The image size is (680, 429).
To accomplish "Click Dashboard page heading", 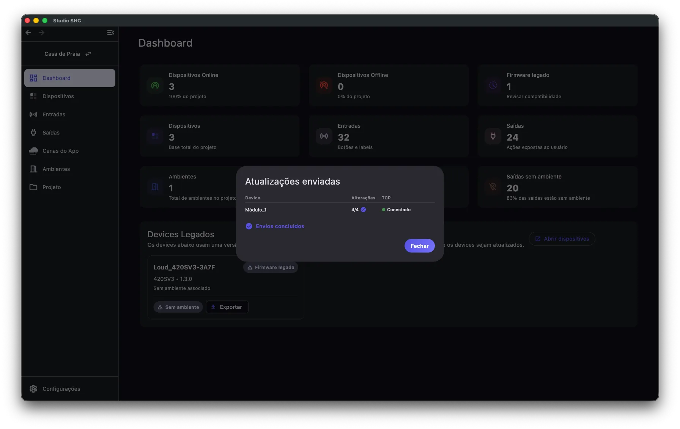I will pyautogui.click(x=165, y=43).
